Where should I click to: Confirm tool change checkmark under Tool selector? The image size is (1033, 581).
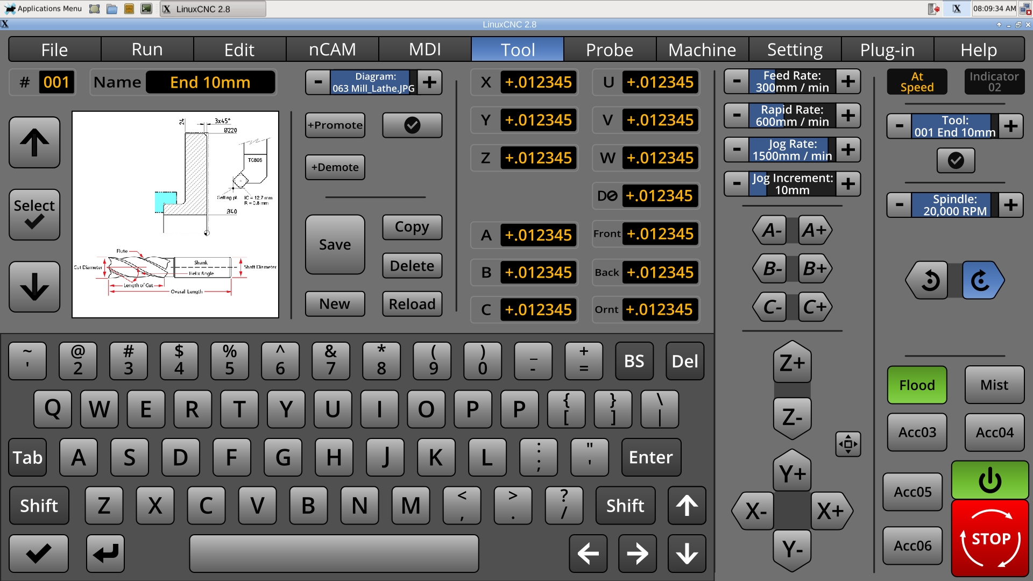[x=956, y=160]
